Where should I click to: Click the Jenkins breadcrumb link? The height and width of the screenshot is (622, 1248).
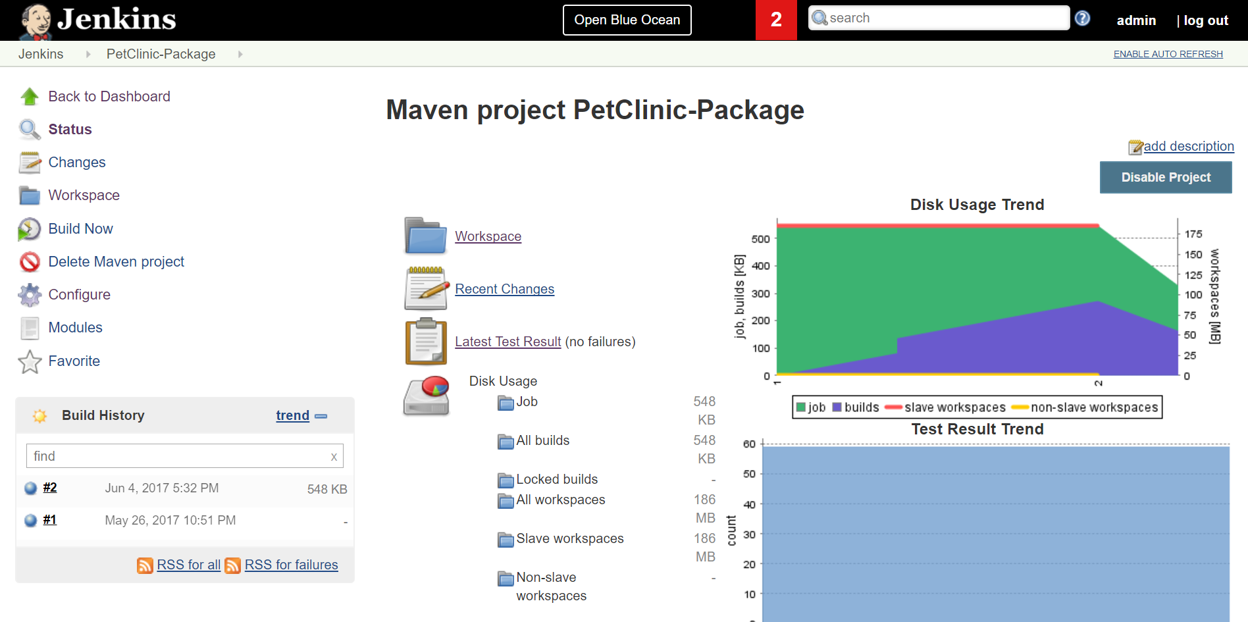(x=41, y=54)
